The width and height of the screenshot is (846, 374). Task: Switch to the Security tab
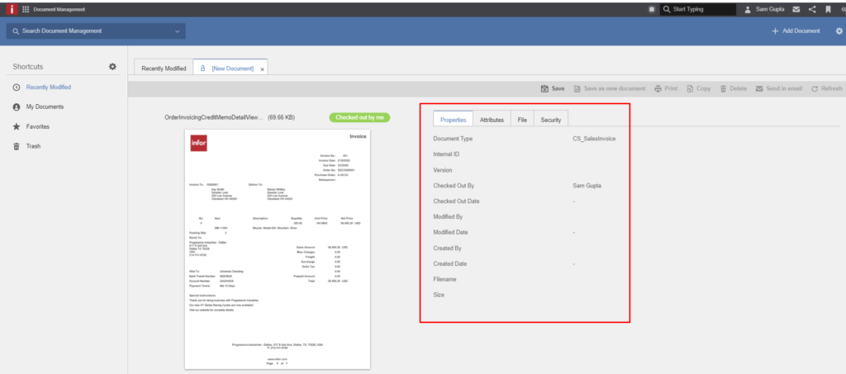tap(551, 120)
